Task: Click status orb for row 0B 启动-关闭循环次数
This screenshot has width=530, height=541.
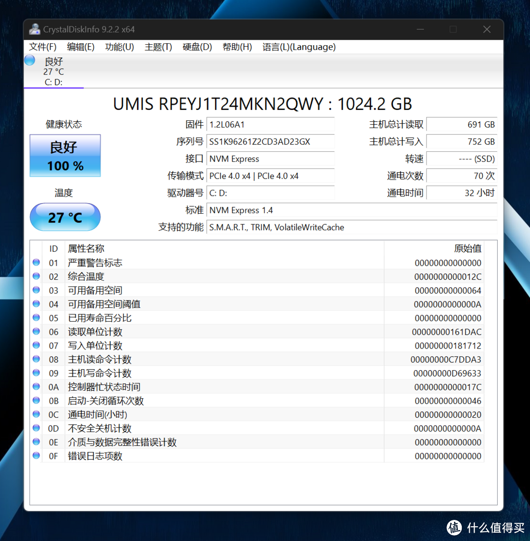Action: pos(36,400)
